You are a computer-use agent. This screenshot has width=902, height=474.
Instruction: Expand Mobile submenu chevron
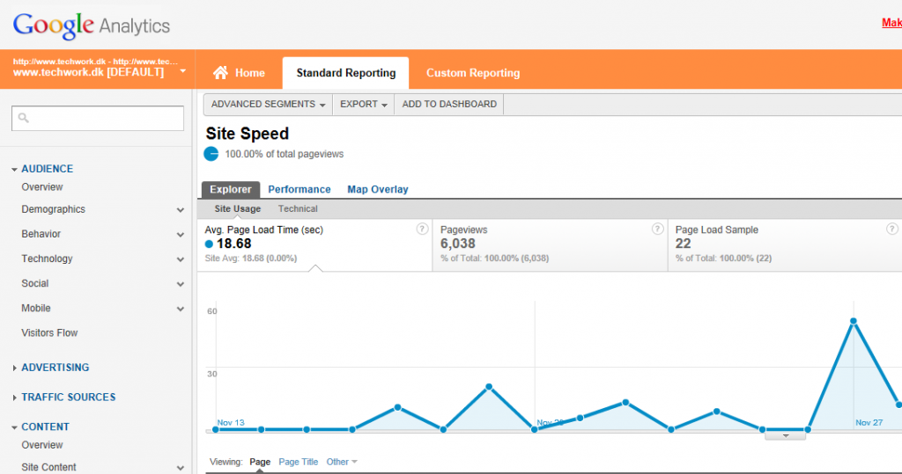point(180,309)
